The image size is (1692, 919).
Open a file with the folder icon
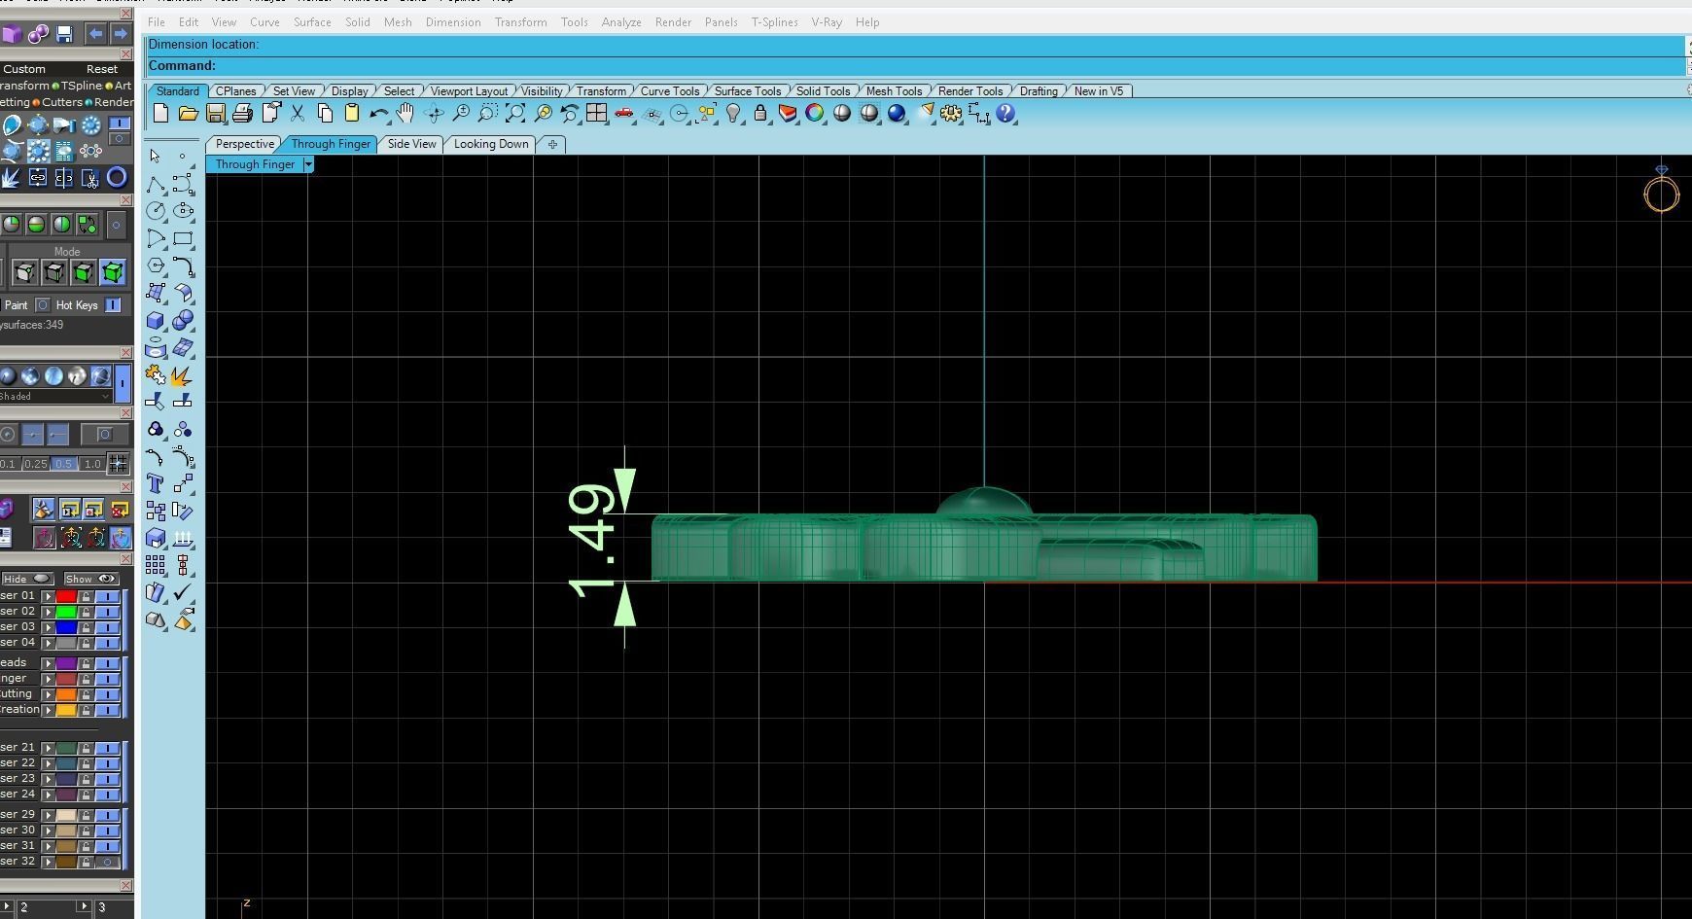pos(188,114)
